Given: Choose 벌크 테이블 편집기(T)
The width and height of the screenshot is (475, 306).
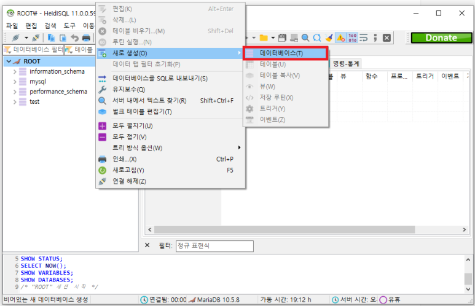Looking at the screenshot, I should (171, 112).
